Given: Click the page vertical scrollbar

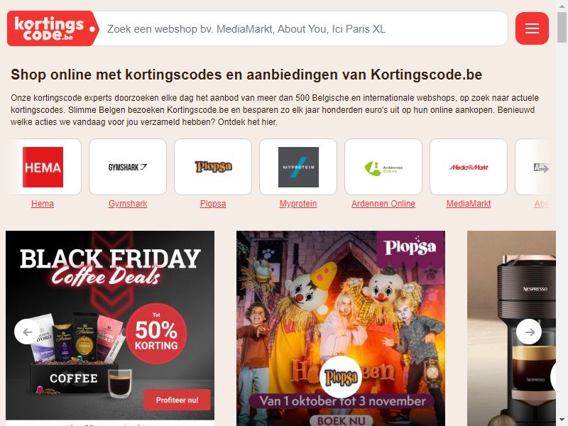Looking at the screenshot, I should tap(562, 213).
